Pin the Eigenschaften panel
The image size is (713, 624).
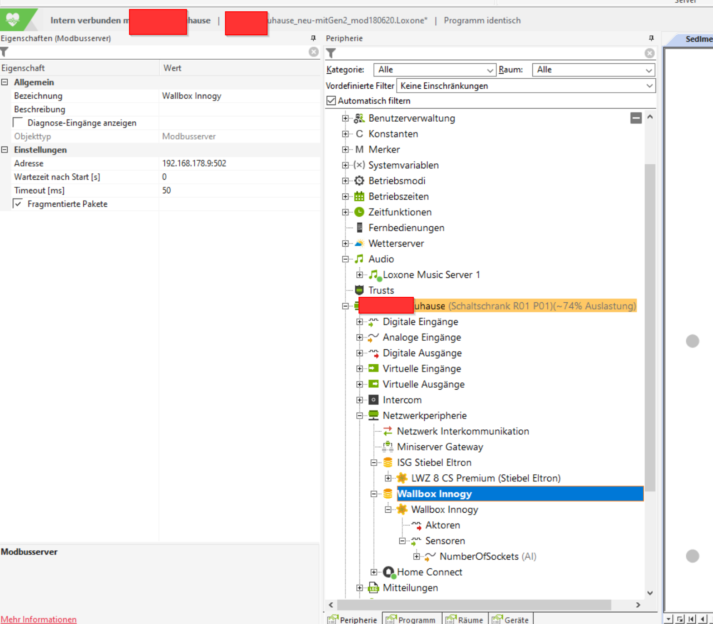click(x=313, y=38)
